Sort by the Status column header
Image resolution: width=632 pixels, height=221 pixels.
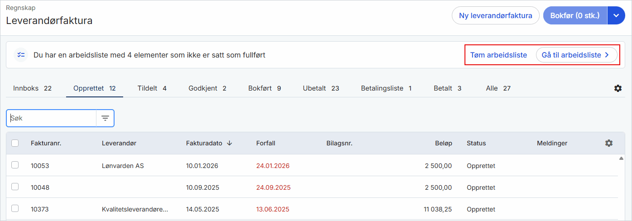click(x=476, y=143)
